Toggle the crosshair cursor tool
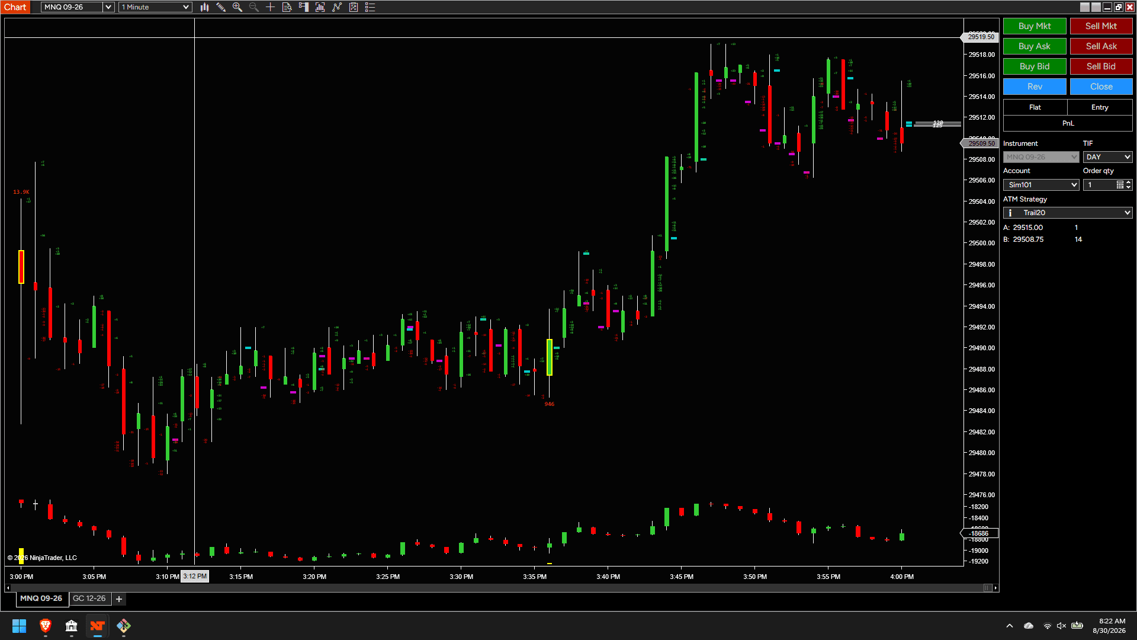 (x=271, y=7)
